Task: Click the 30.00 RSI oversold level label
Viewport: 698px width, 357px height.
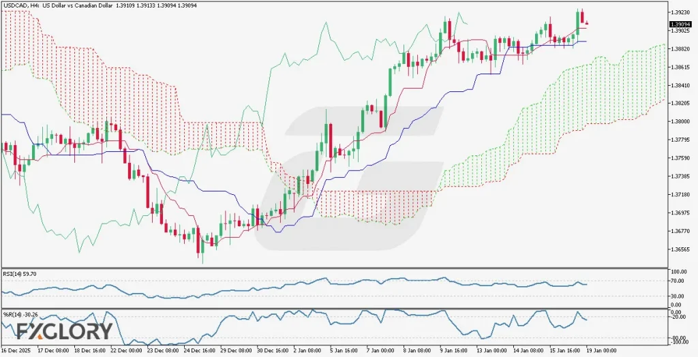Action: [x=678, y=296]
